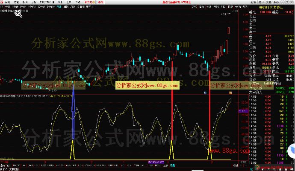Viewport: 295px width, 171px height.
Task: Select the BOLL indicator tab
Action: pos(144,165)
